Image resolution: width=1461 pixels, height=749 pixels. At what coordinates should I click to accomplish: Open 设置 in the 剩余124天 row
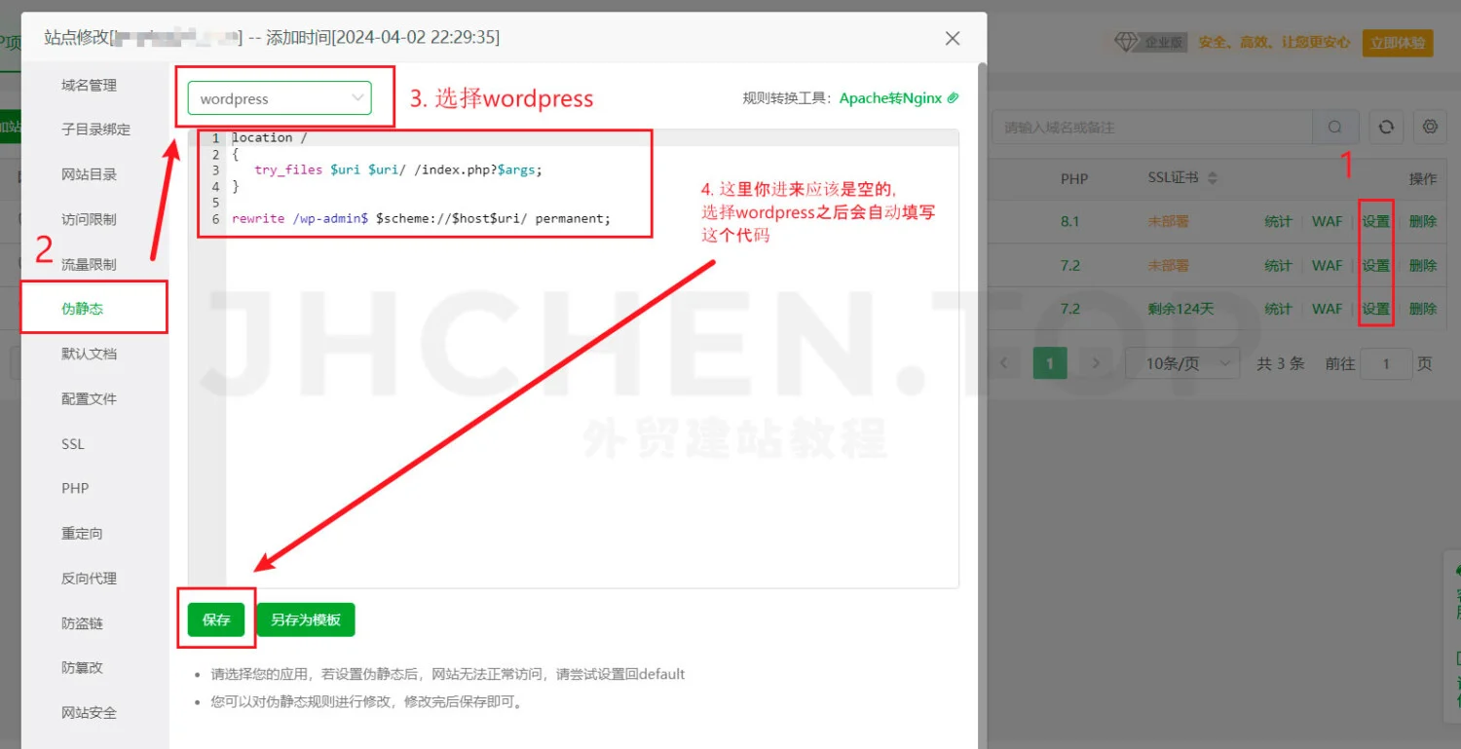coord(1375,309)
